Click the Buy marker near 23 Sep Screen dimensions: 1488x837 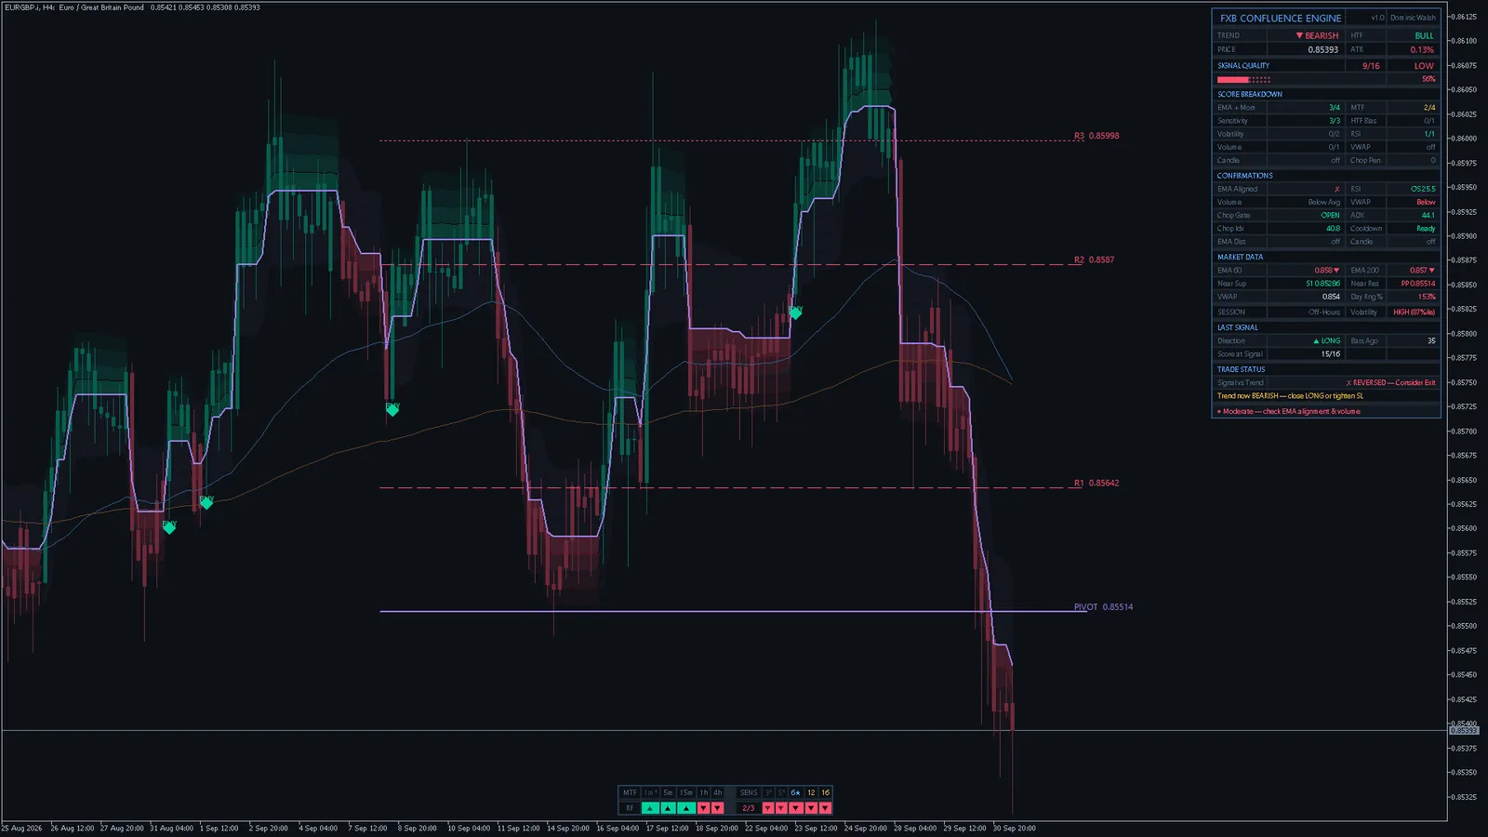pyautogui.click(x=795, y=312)
